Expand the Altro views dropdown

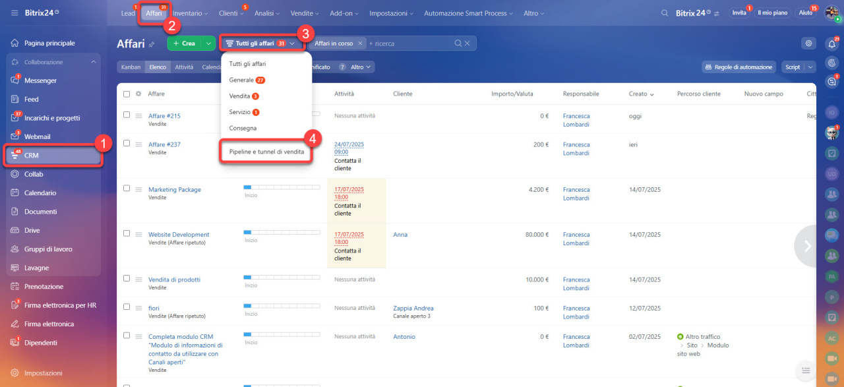361,67
